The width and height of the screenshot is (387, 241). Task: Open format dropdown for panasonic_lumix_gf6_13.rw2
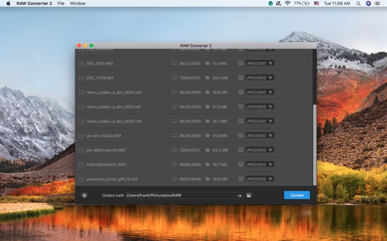(259, 179)
